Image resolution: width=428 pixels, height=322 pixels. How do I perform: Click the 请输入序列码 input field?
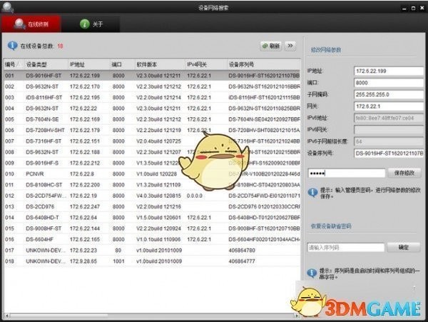(x=345, y=247)
